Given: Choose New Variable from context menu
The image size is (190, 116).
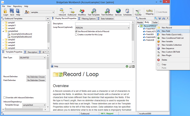Looking at the screenshot, I should click(x=167, y=41).
